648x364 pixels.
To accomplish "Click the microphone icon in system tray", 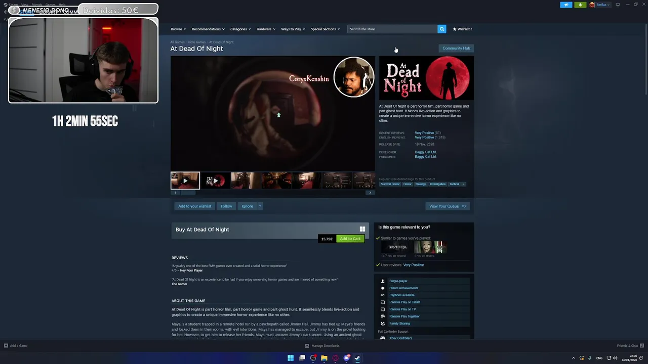I will [590, 358].
